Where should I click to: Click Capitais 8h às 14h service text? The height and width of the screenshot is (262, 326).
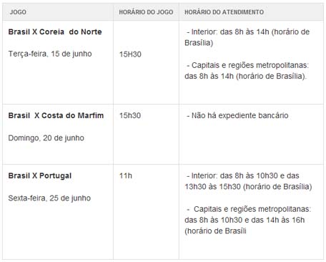pyautogui.click(x=247, y=71)
